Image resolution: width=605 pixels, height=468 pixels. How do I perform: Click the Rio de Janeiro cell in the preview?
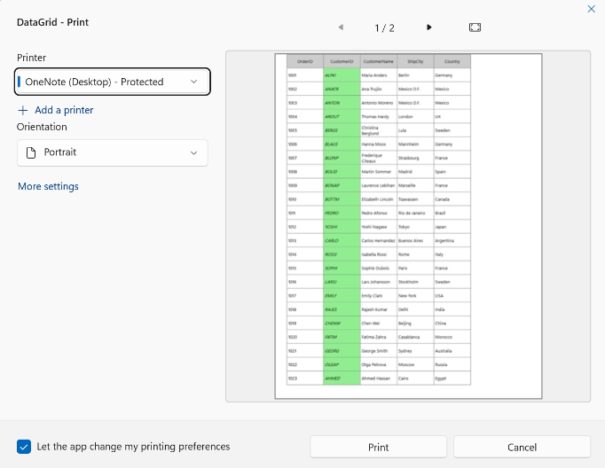click(415, 213)
